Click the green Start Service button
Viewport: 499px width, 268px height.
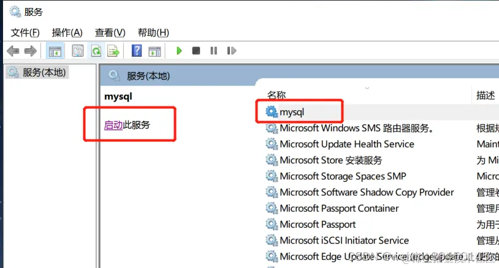tap(179, 51)
